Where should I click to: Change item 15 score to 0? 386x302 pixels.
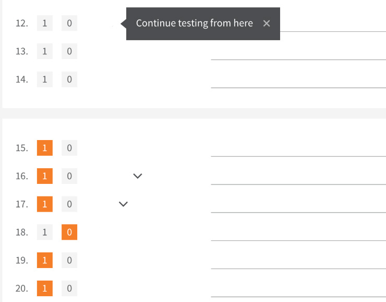69,148
